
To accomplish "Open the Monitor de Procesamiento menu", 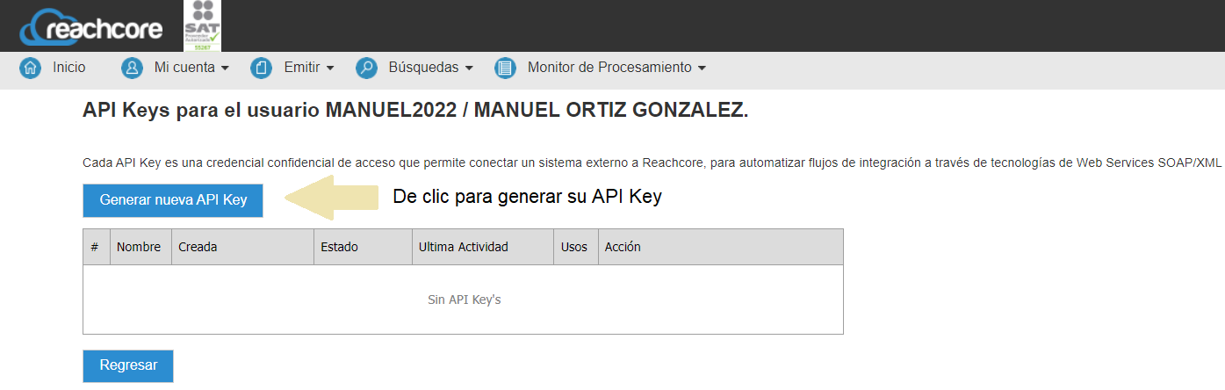I will [x=609, y=68].
